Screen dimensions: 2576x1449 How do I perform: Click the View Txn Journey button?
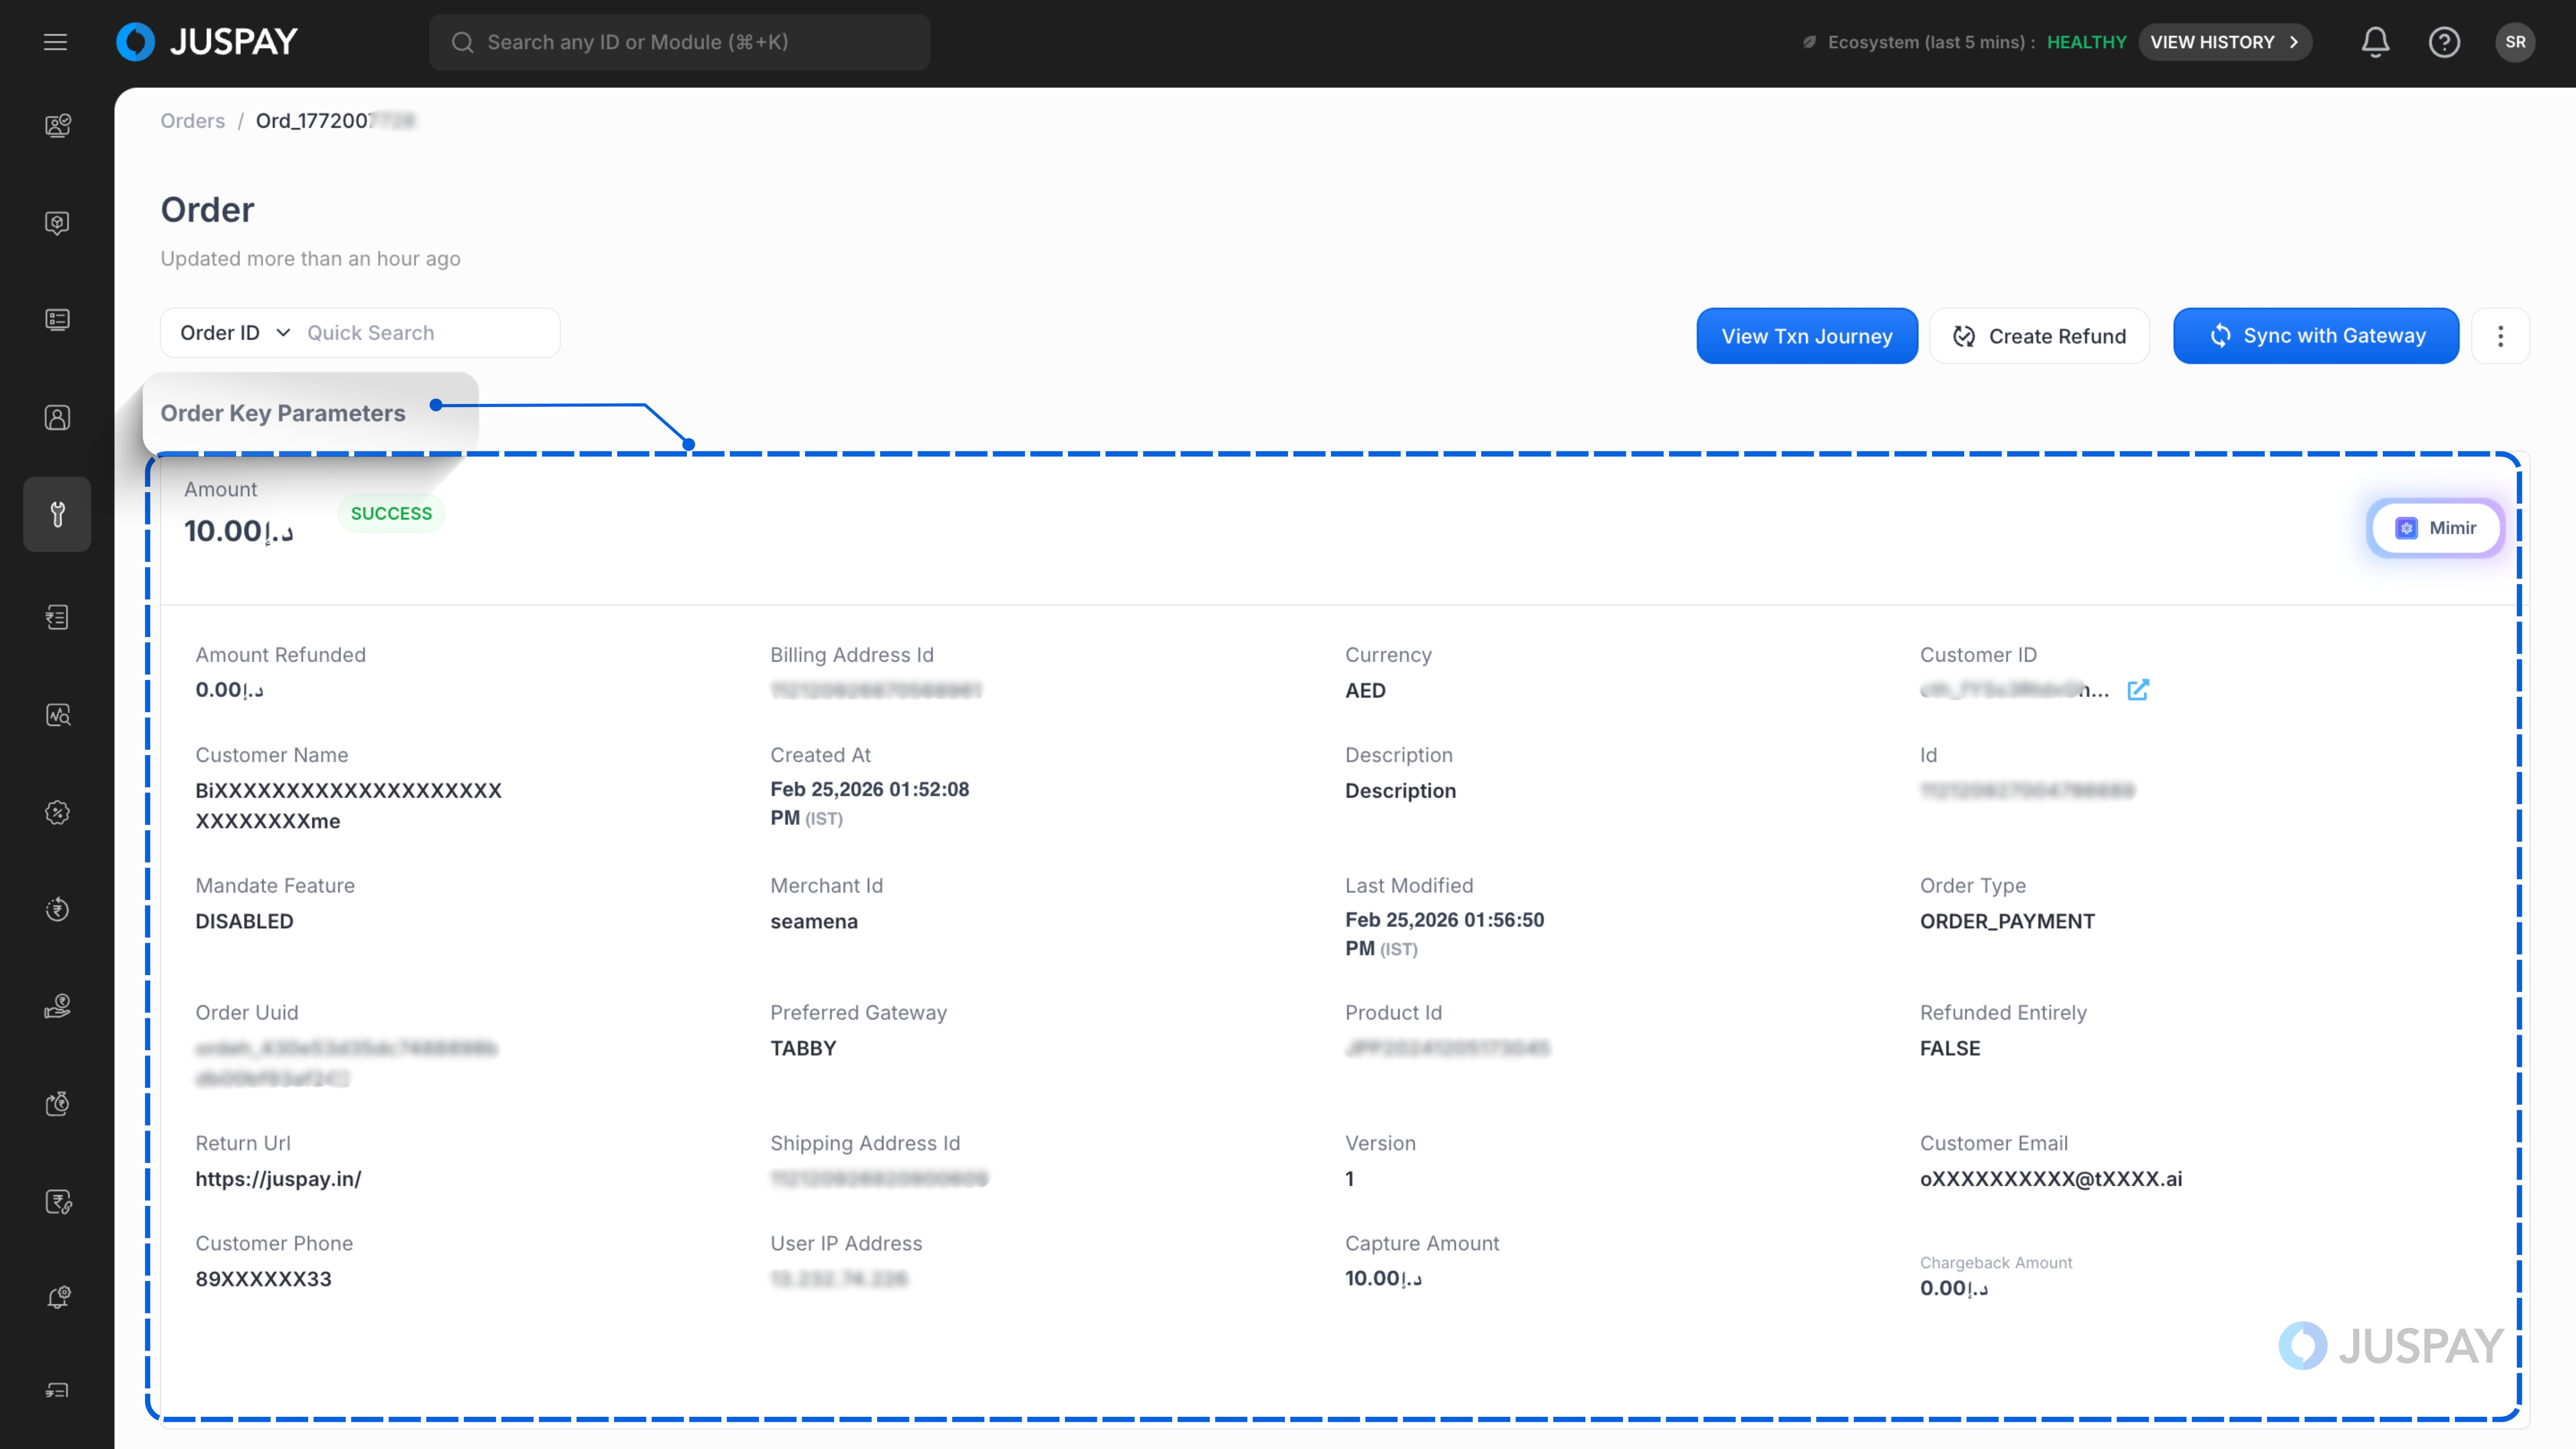[x=1807, y=336]
